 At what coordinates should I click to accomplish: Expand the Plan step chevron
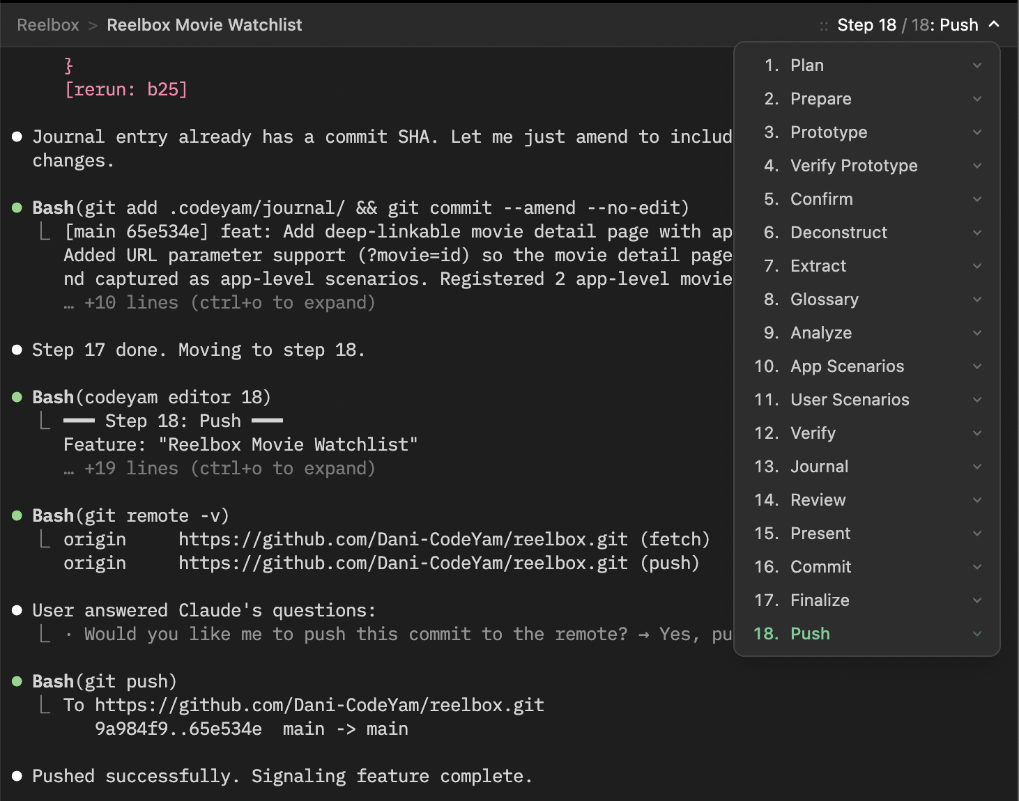click(977, 65)
